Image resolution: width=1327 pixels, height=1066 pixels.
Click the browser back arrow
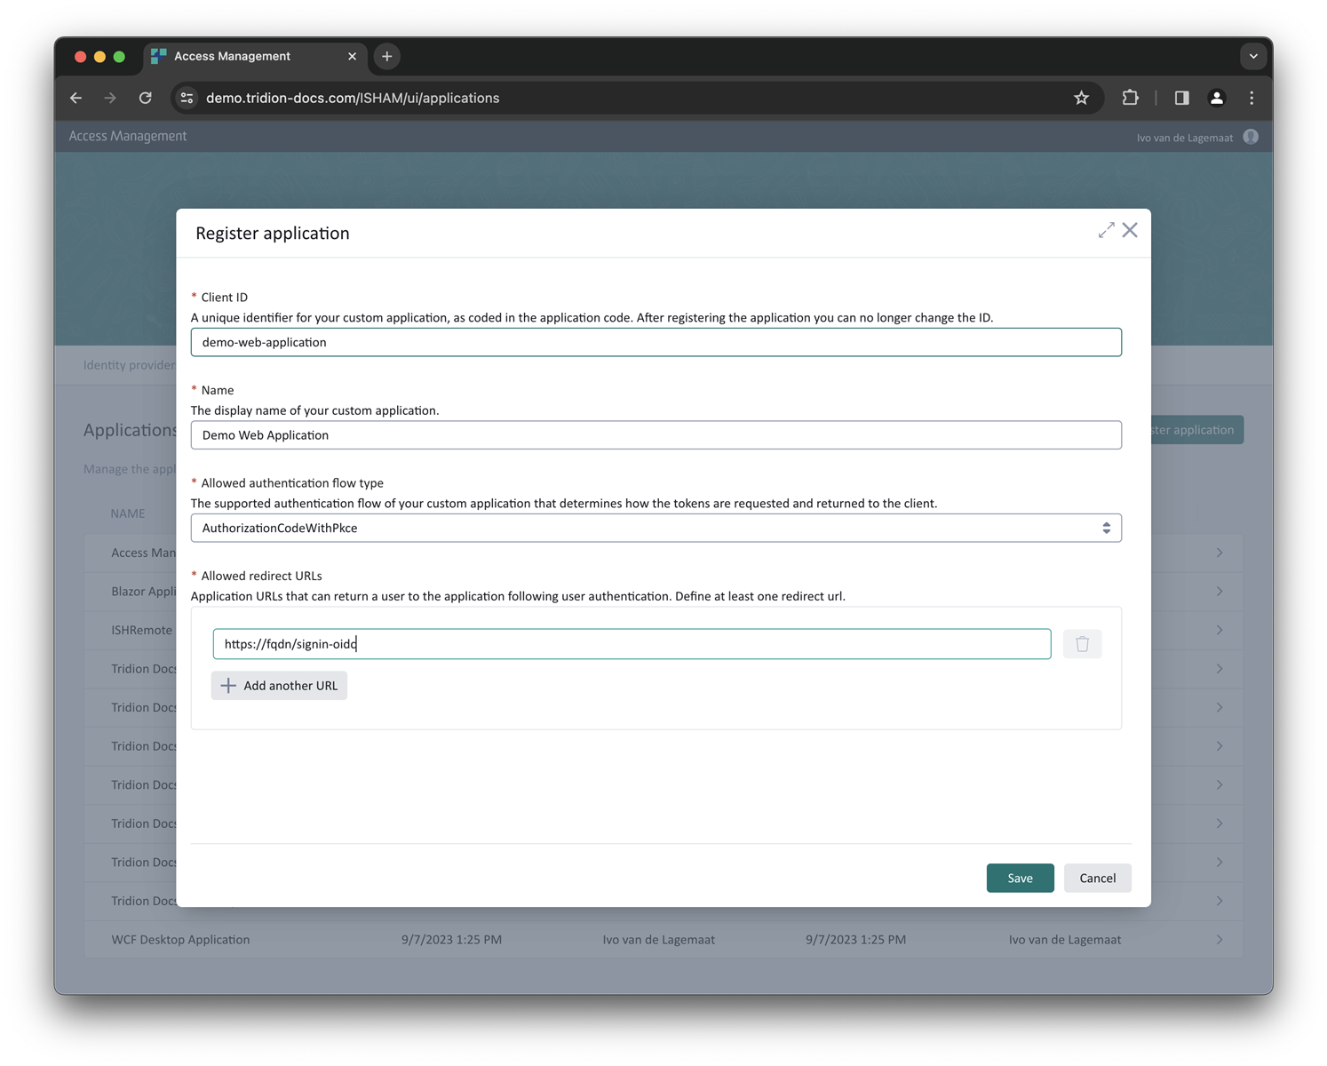[76, 98]
